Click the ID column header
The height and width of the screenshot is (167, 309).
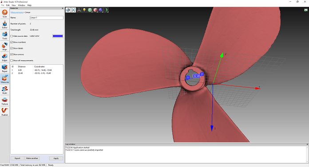coord(12,67)
